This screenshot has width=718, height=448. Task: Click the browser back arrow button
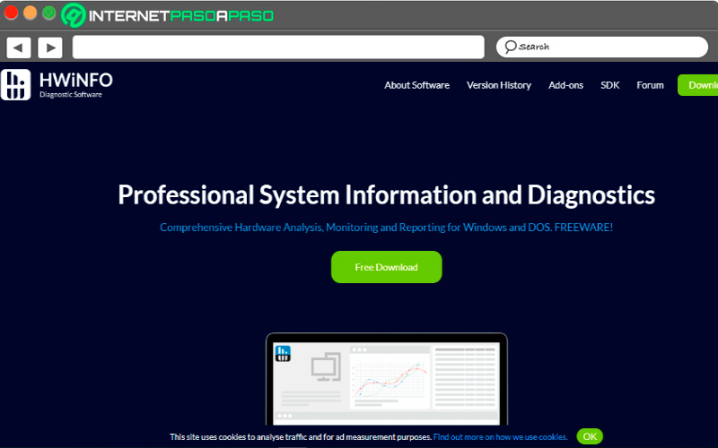[x=18, y=47]
